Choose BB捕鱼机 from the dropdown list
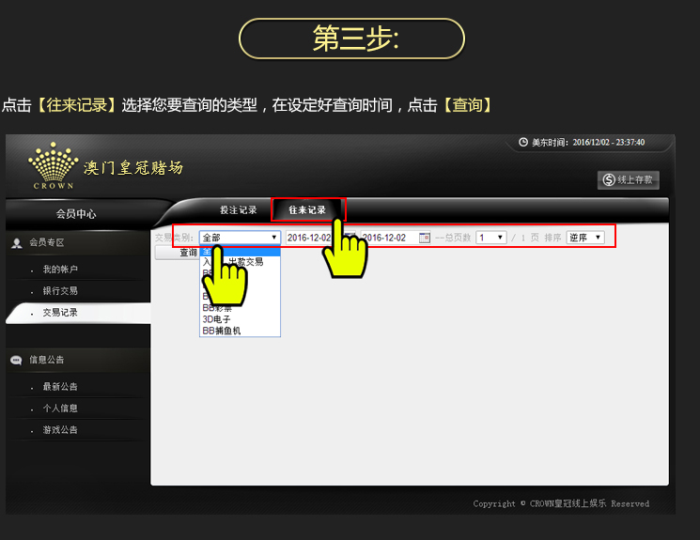Viewport: 700px width, 540px height. [222, 331]
